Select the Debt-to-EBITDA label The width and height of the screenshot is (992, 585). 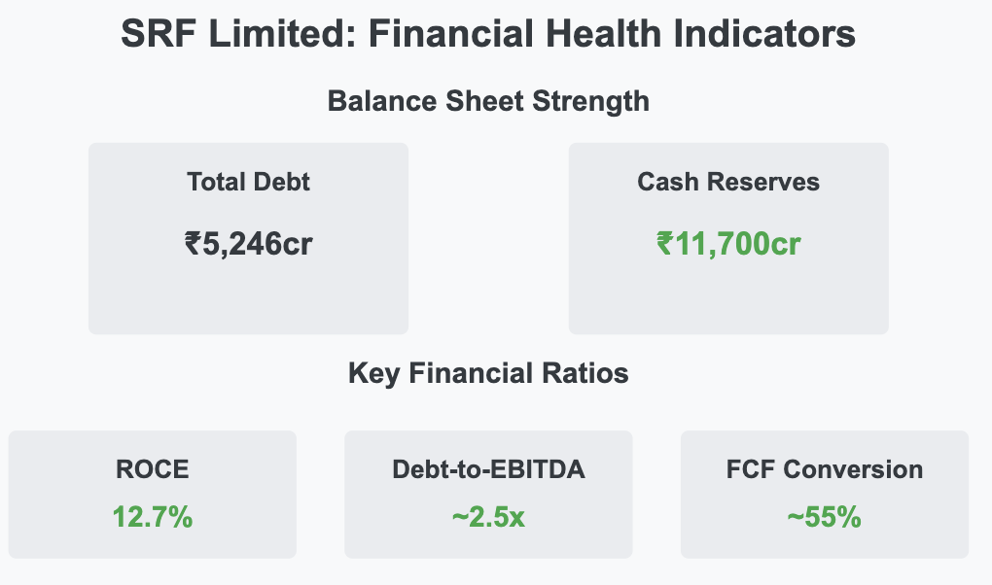pyautogui.click(x=488, y=470)
